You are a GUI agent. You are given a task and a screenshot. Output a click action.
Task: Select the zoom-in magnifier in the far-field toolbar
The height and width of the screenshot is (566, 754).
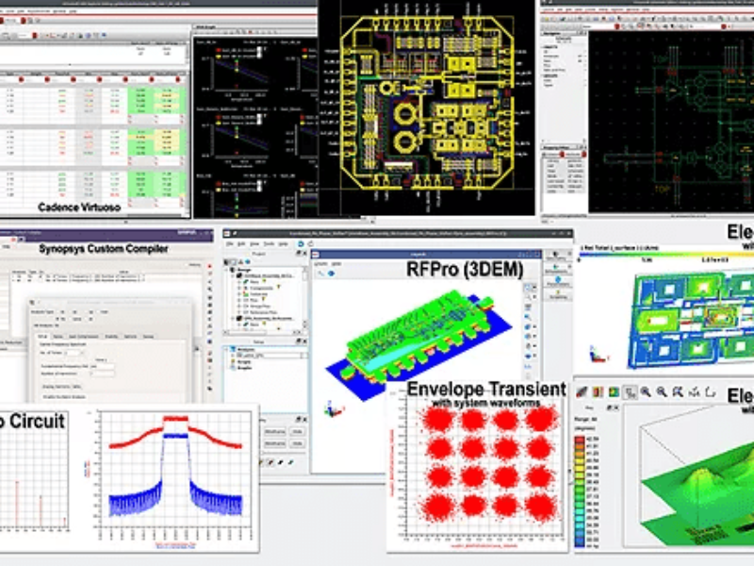[645, 391]
